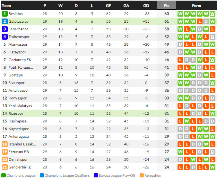Viewport: 217px width, 179px height.
Task: Click Galatasaray's single loss form badge
Action: tap(200, 21)
